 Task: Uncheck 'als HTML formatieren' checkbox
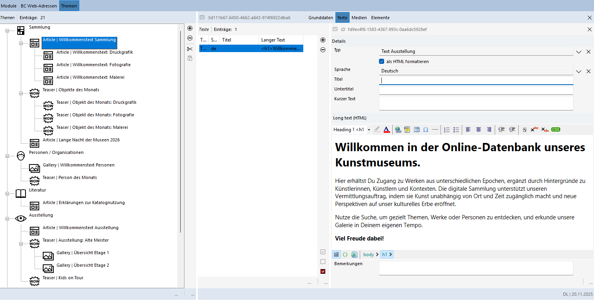[381, 61]
